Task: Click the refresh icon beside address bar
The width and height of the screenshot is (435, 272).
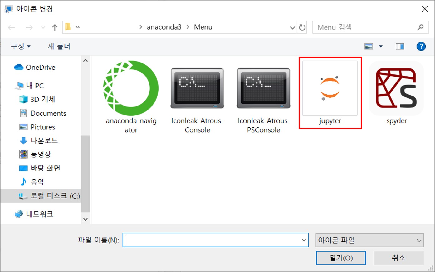Action: coord(302,27)
